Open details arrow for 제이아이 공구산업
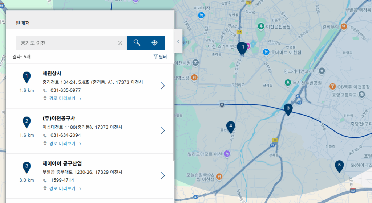 pos(162,175)
